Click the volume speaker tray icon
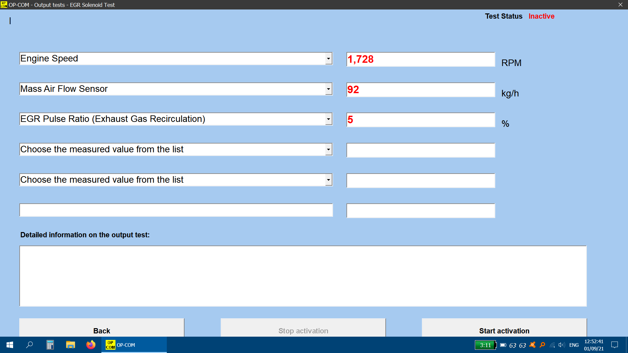 [x=562, y=345]
